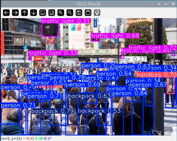
Task: Click the save image floppy disk icon
Action: [x=79, y=13]
